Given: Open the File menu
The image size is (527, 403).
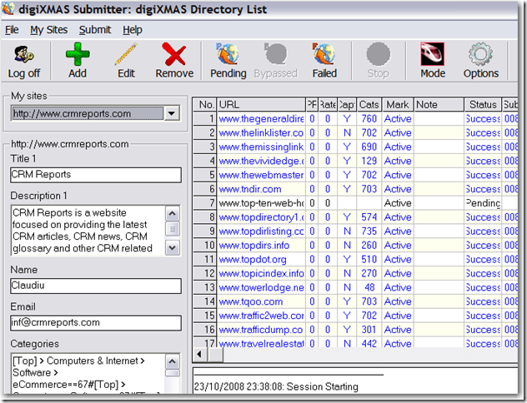Looking at the screenshot, I should pyautogui.click(x=12, y=30).
